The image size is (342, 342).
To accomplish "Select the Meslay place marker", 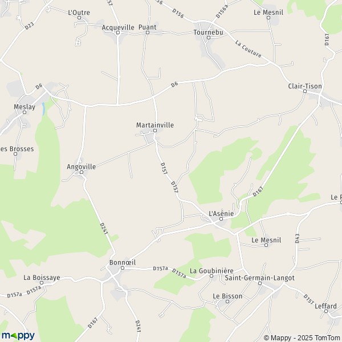I will coord(25,112).
